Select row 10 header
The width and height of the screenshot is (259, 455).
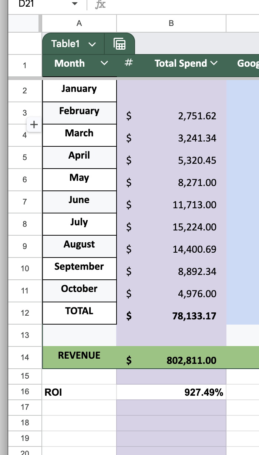tap(24, 269)
